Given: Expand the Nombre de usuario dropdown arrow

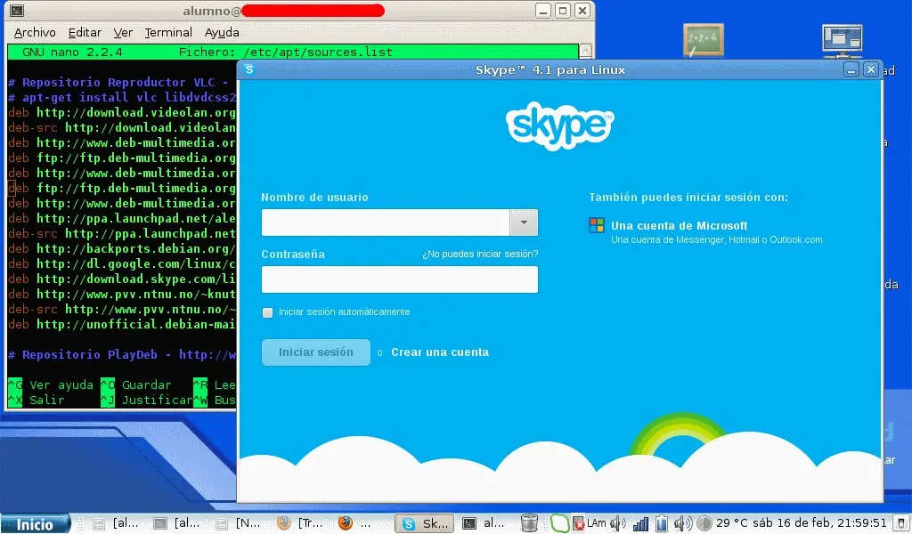Looking at the screenshot, I should [524, 222].
